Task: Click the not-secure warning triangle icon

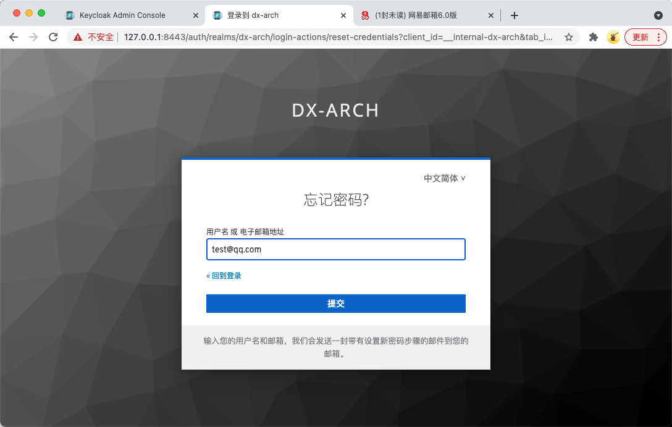Action: coord(78,37)
